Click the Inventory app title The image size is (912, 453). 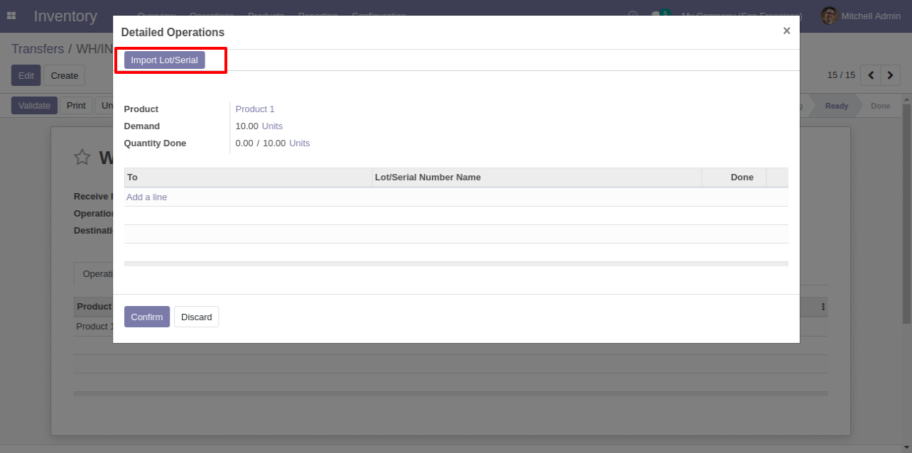pyautogui.click(x=65, y=16)
